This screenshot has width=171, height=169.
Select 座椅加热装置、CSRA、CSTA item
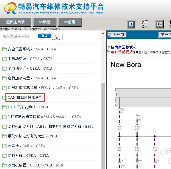point(32,78)
